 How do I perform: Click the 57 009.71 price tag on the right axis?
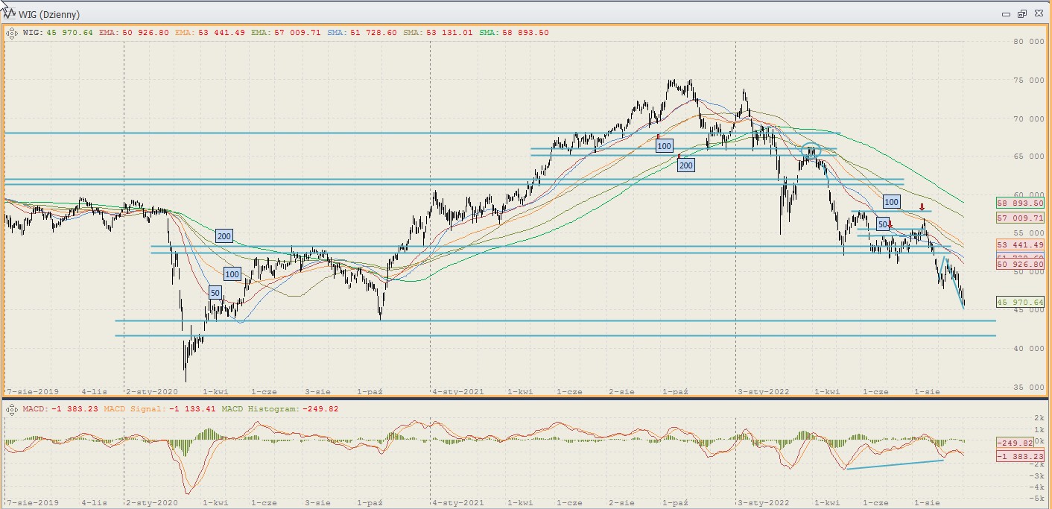pyautogui.click(x=1020, y=218)
